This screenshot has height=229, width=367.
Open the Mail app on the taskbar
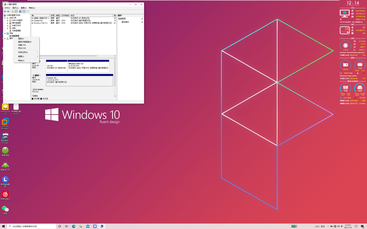88,226
